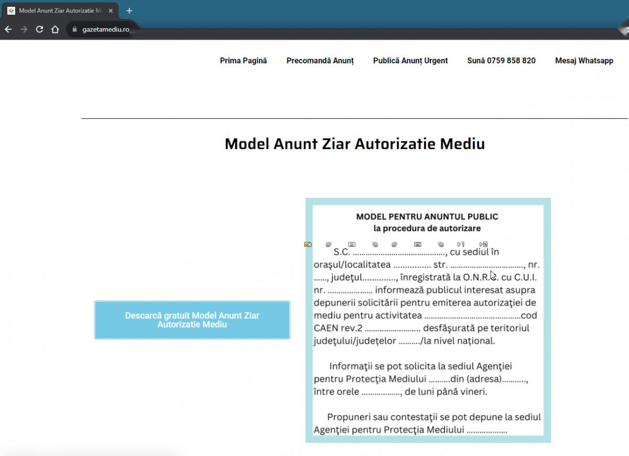The width and height of the screenshot is (629, 456).
Task: Click the browser forward arrow
Action: (x=24, y=29)
